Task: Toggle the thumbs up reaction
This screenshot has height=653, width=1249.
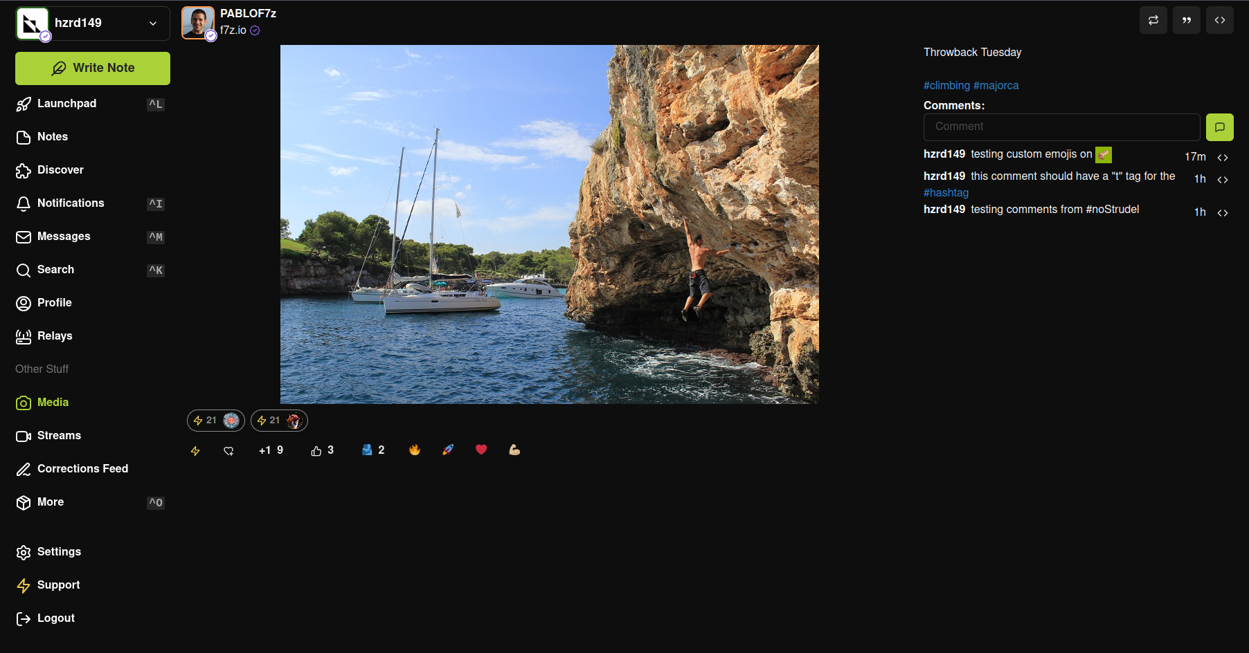Action: point(323,450)
